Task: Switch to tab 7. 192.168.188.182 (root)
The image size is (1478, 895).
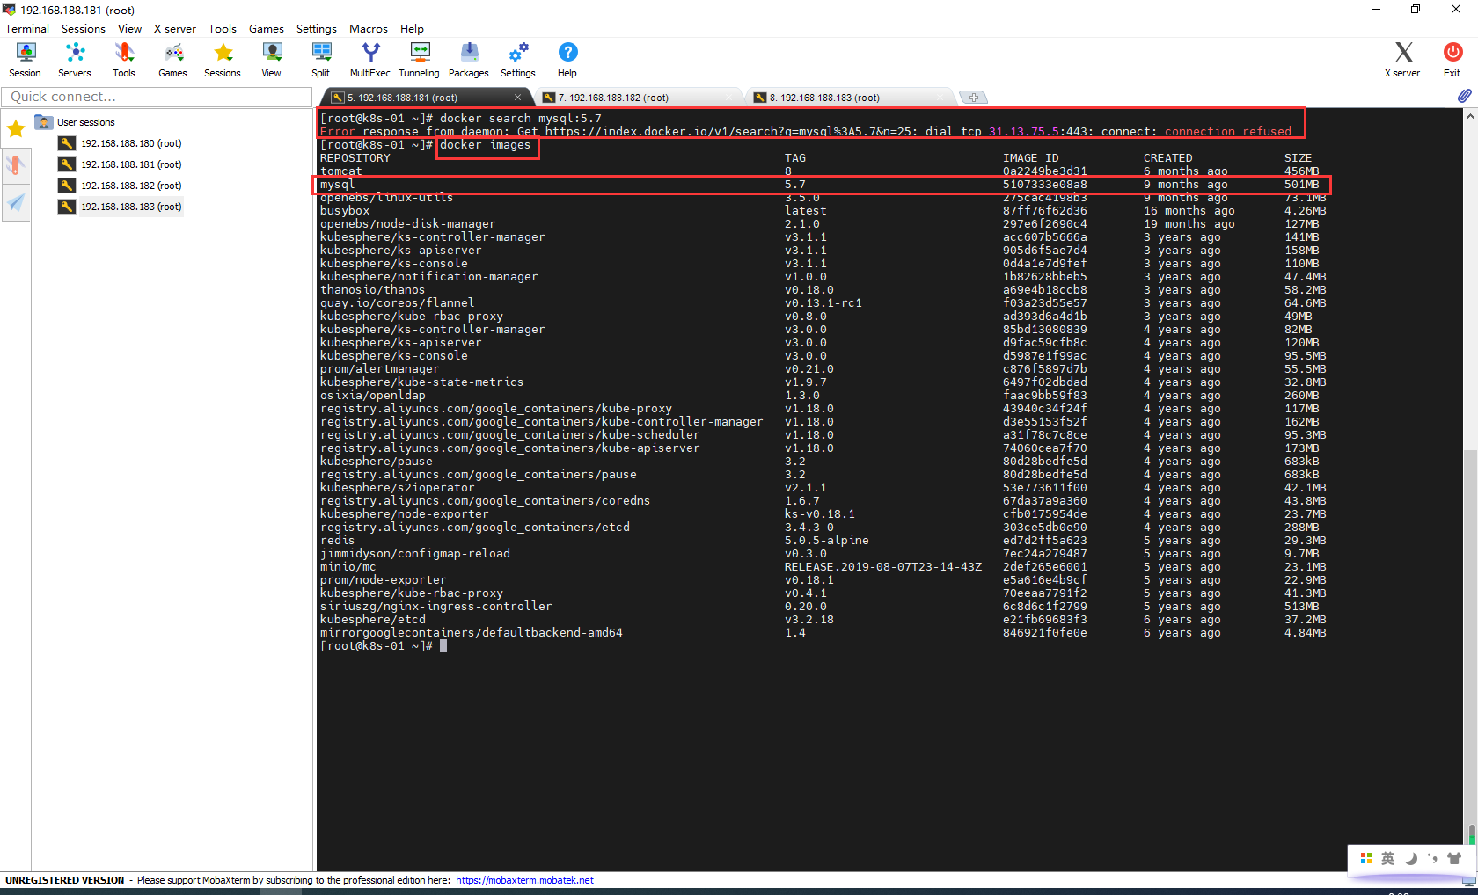Action: (638, 98)
